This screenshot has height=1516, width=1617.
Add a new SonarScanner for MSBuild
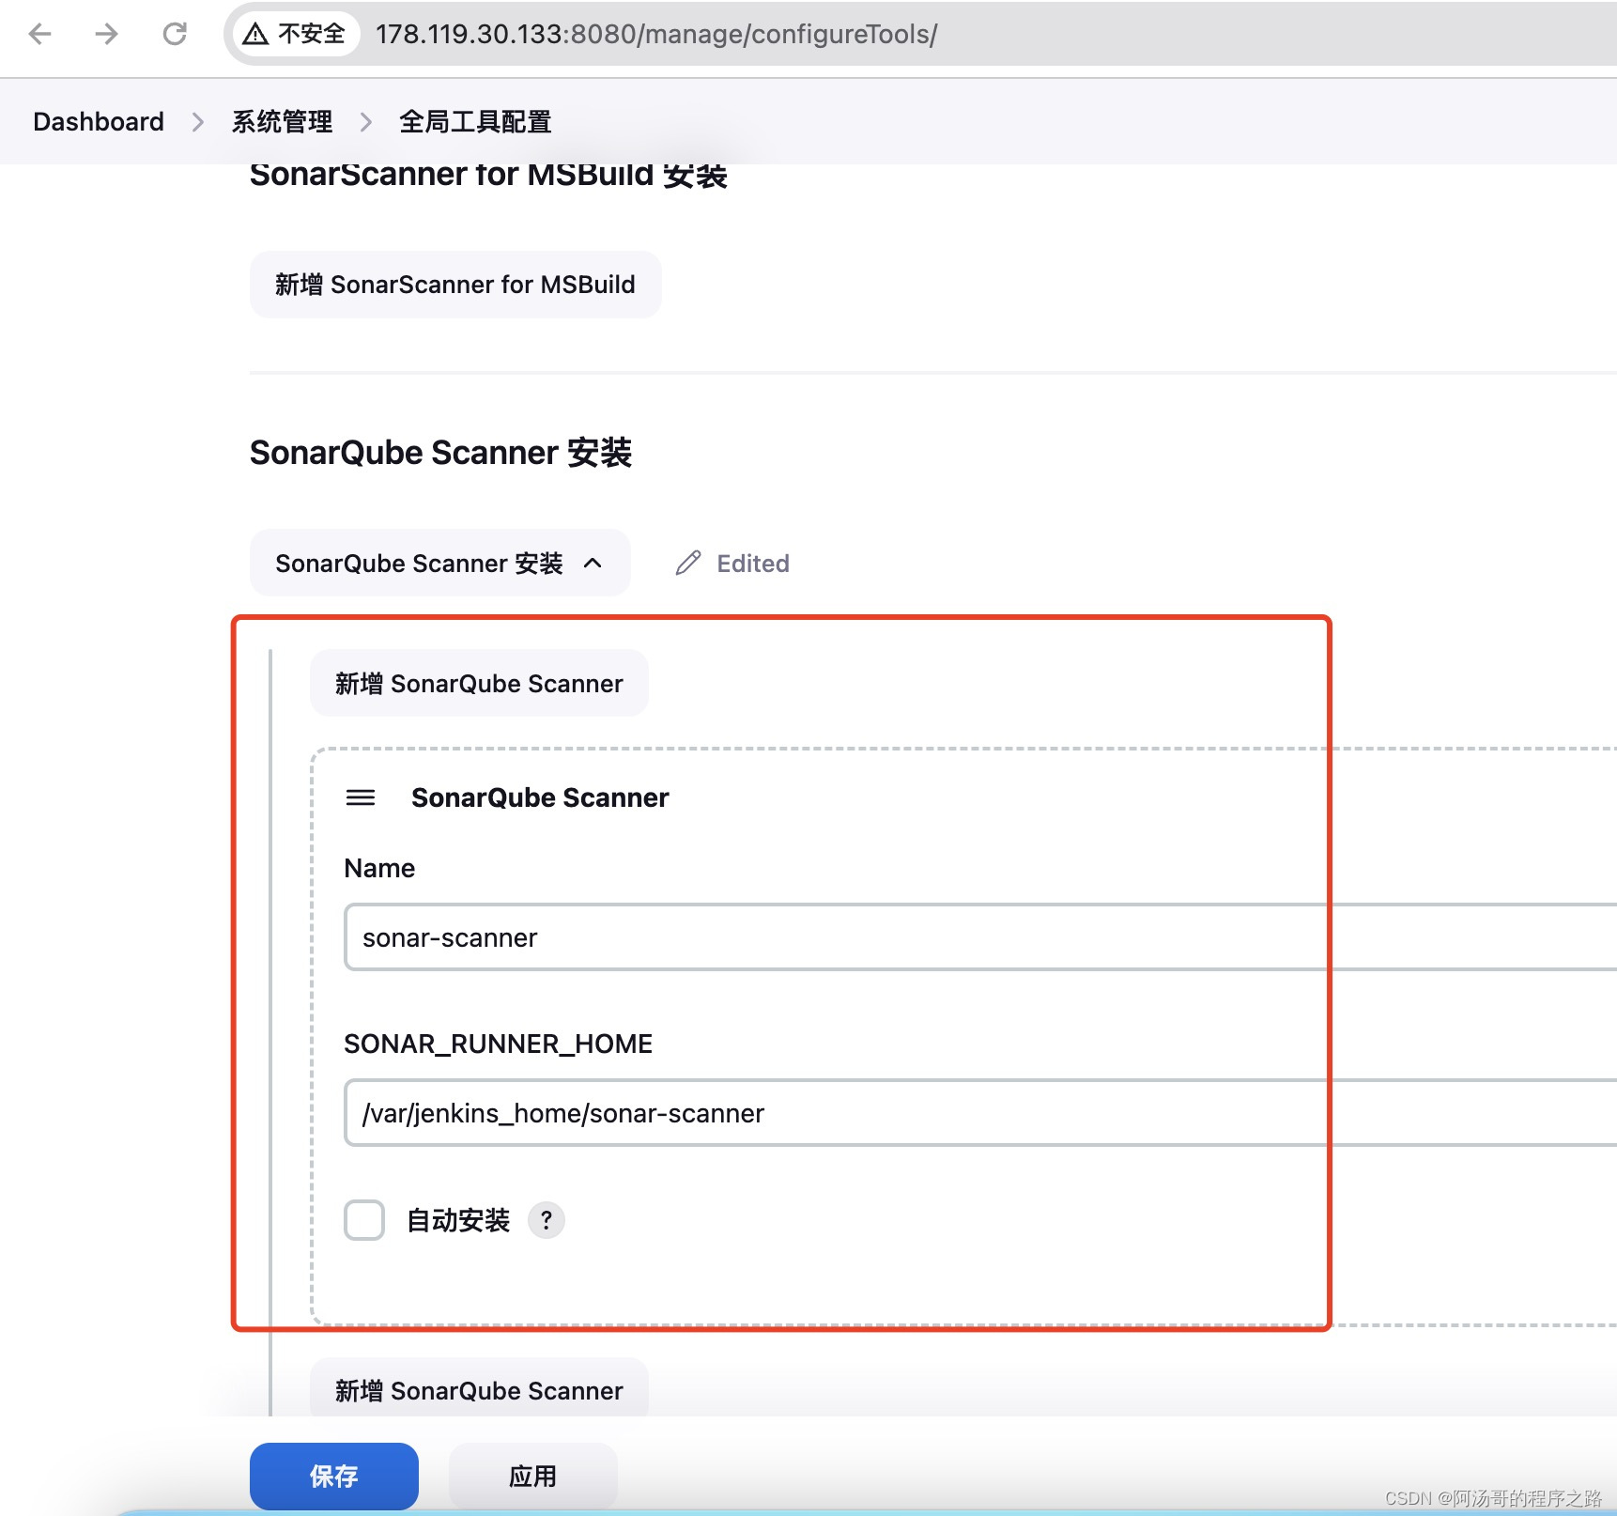455,285
